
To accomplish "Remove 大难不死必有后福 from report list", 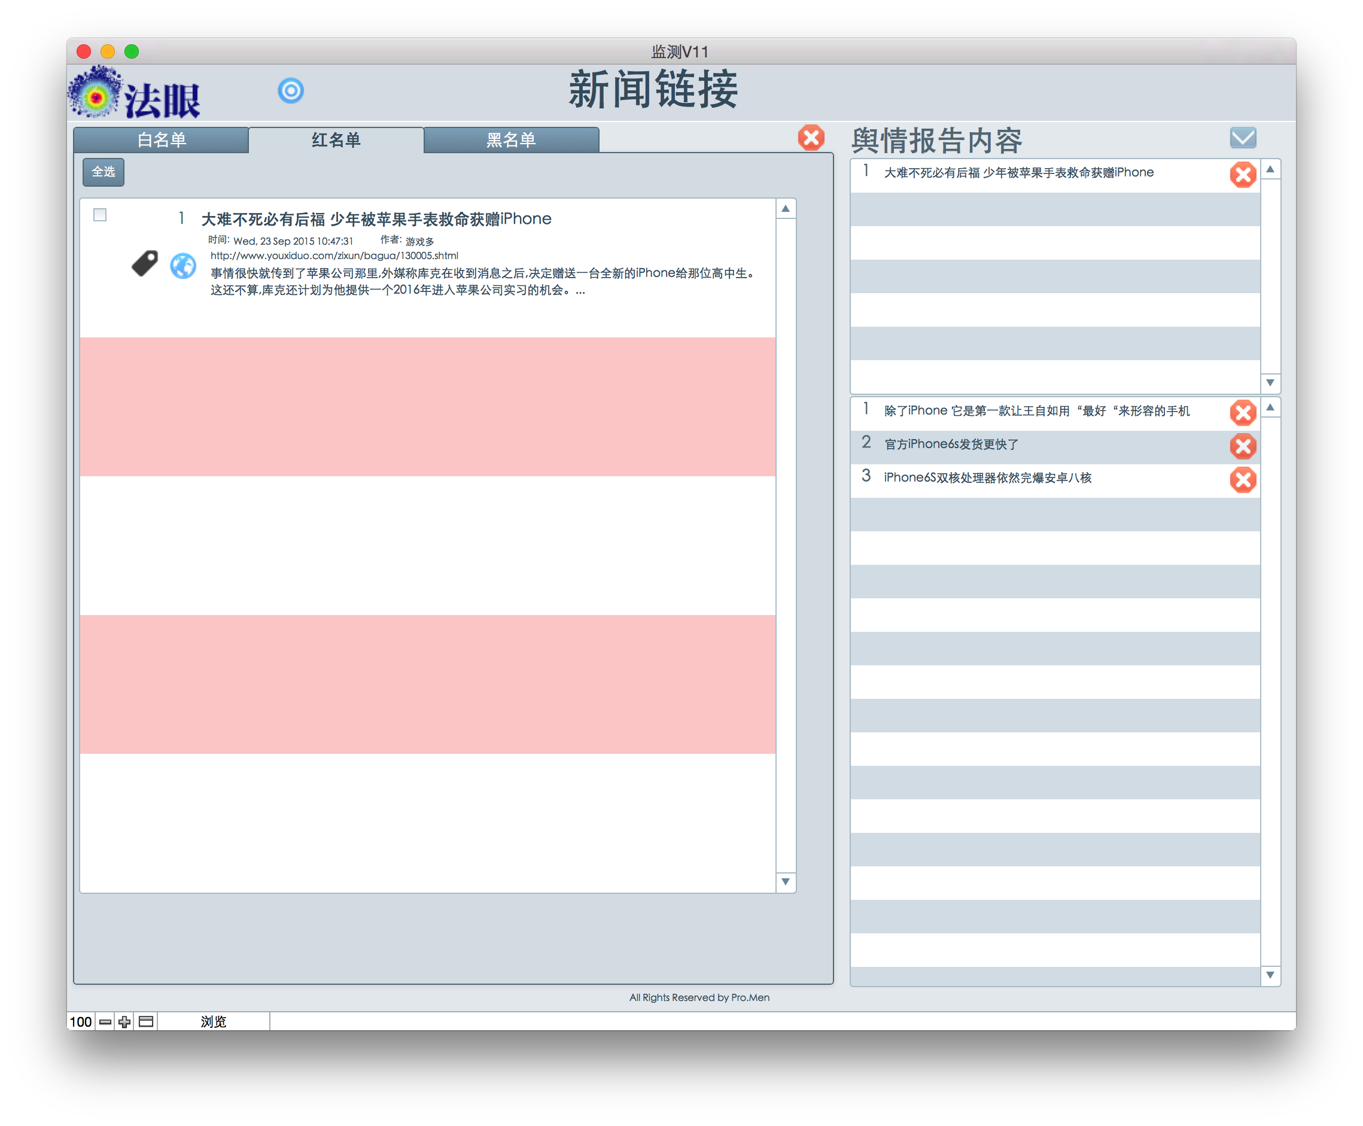I will point(1242,175).
